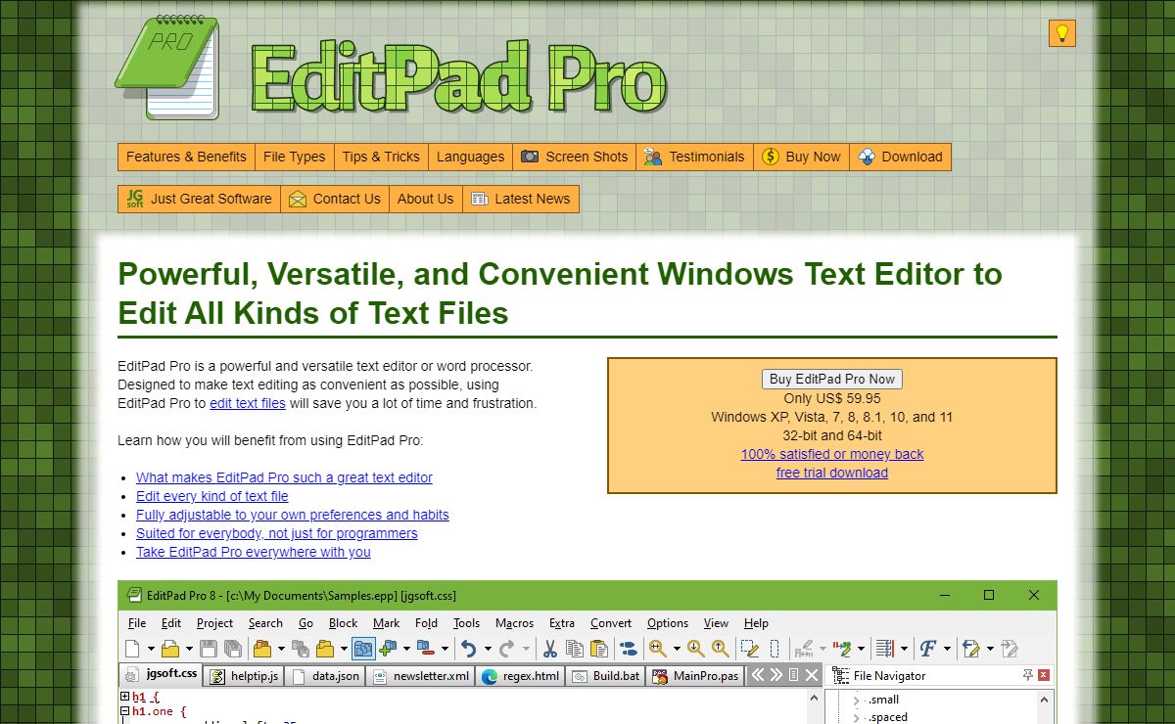1175x724 pixels.
Task: Open the File menu in EditPad
Action: point(137,623)
